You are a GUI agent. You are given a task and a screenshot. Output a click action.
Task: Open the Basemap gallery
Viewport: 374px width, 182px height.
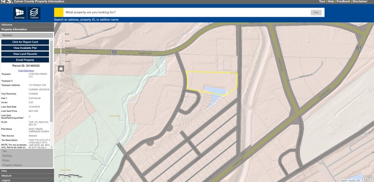click(19, 13)
